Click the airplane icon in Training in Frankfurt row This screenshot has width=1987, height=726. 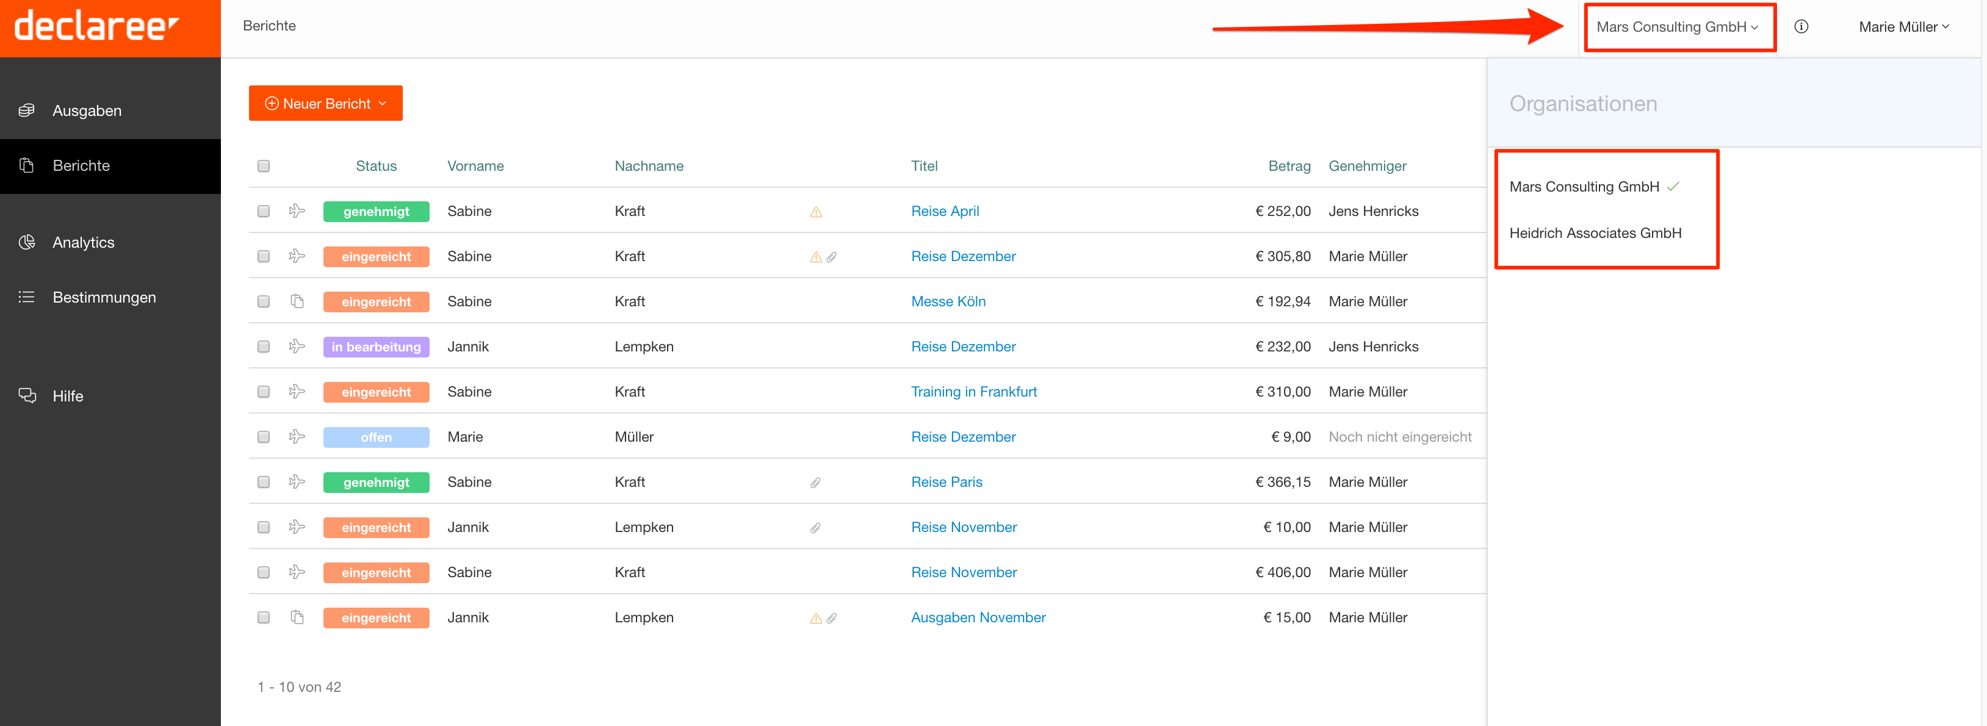(x=297, y=391)
